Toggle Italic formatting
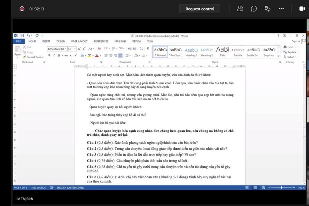Viewport: 309px width, 206px height. click(x=54, y=55)
